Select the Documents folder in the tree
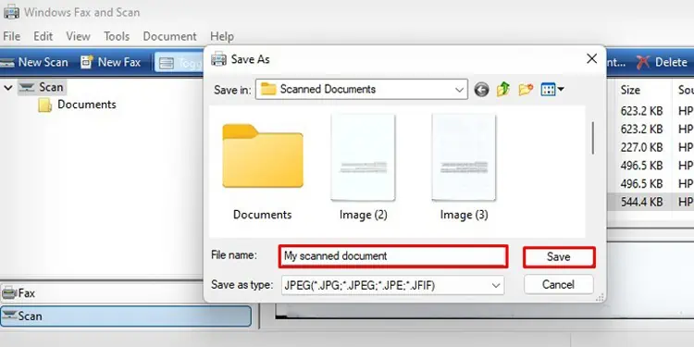694x347 pixels. pos(77,105)
